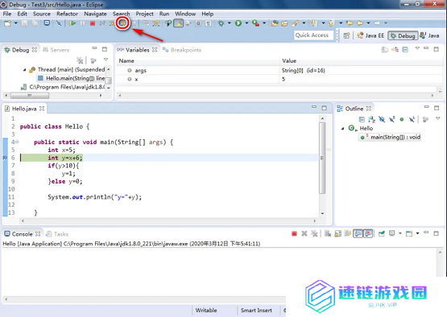
Task: Open the File menu
Action: 7,14
